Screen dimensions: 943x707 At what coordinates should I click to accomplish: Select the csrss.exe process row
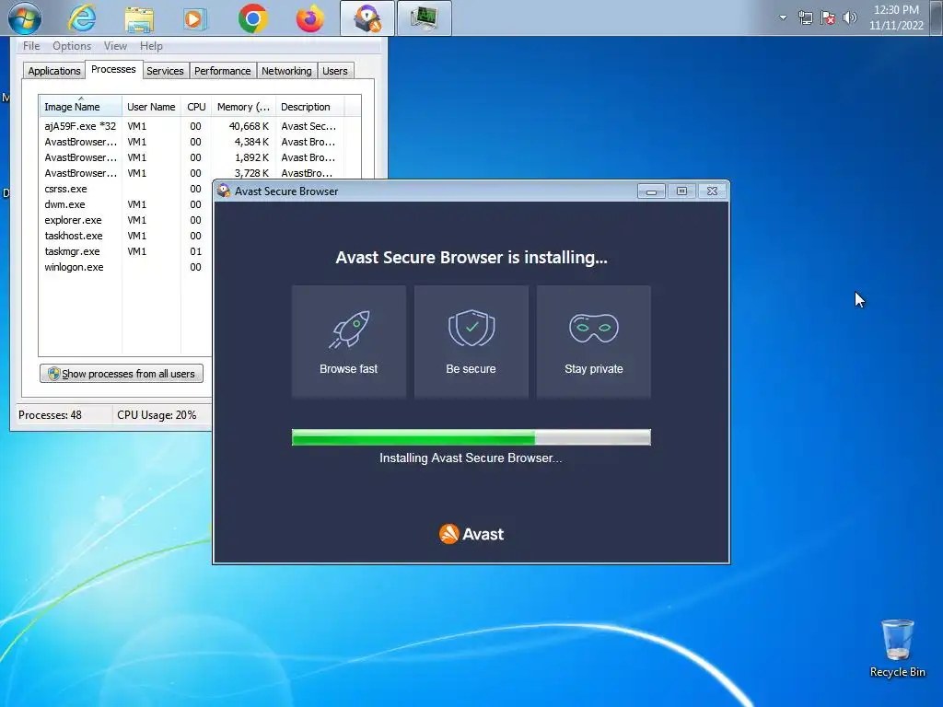[x=125, y=189]
